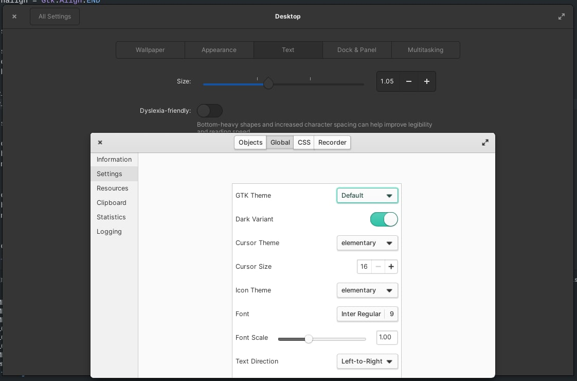Open Statistics in inspector sidebar
Image resolution: width=577 pixels, height=381 pixels.
click(x=114, y=217)
